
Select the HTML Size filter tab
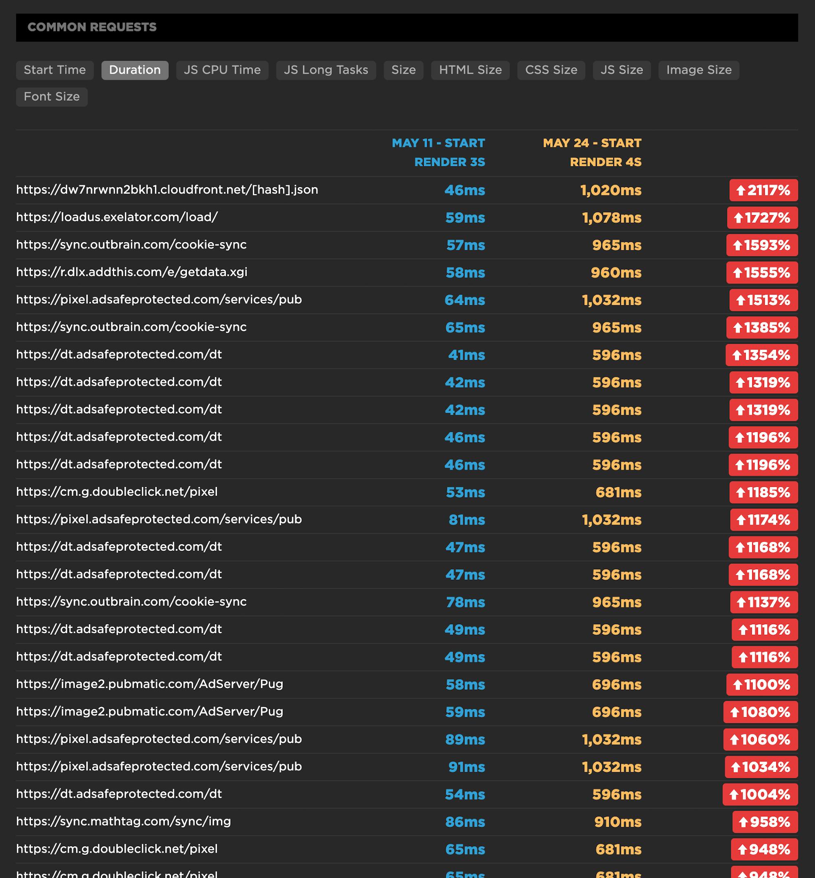pos(470,70)
